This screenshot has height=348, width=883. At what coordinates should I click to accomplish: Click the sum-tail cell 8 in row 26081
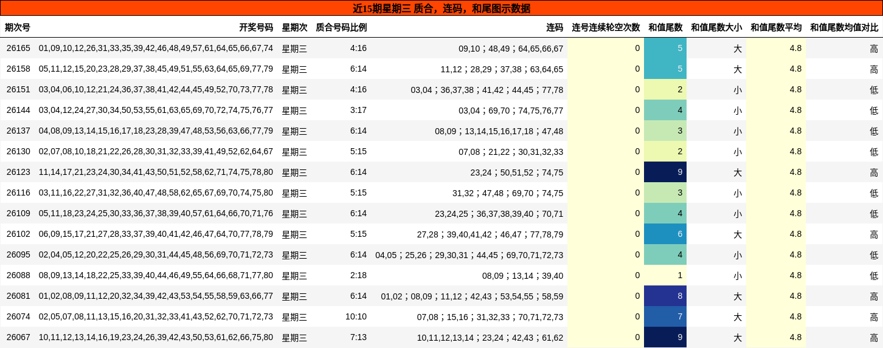pyautogui.click(x=665, y=296)
